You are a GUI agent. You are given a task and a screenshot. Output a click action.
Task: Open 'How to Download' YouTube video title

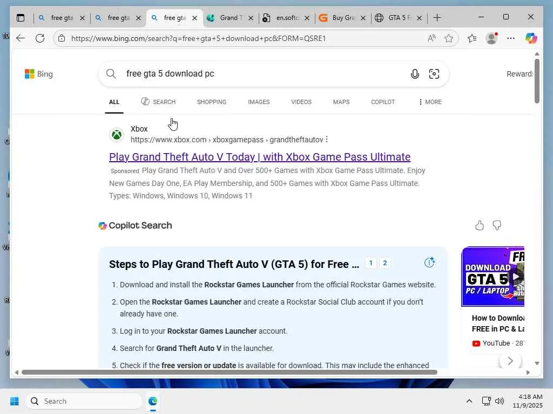pos(498,323)
